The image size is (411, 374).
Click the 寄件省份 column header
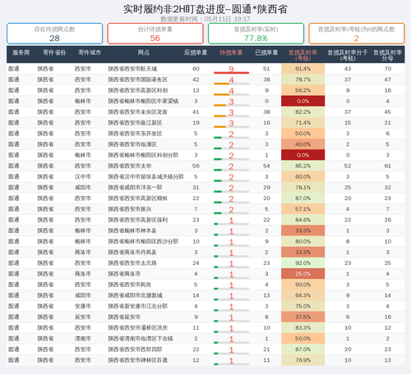point(54,52)
